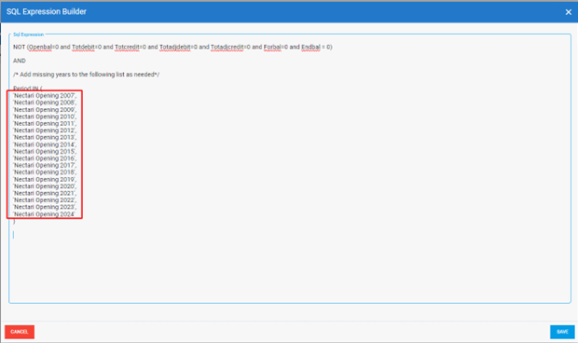578x343 pixels.
Task: Click the 'Nectari Opening 2008' entry
Action: [45, 103]
